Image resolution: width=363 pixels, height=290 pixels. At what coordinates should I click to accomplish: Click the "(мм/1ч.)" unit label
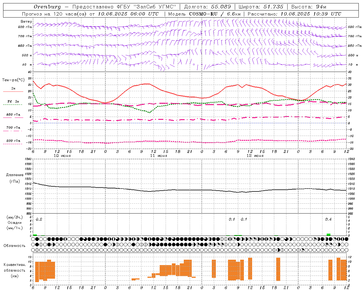click(14, 228)
